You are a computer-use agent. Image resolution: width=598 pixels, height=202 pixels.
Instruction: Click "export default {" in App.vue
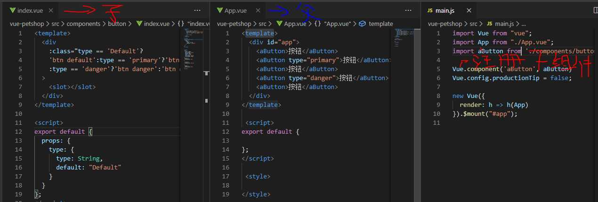click(x=270, y=132)
